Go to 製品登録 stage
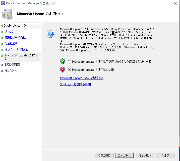 click(11, 43)
